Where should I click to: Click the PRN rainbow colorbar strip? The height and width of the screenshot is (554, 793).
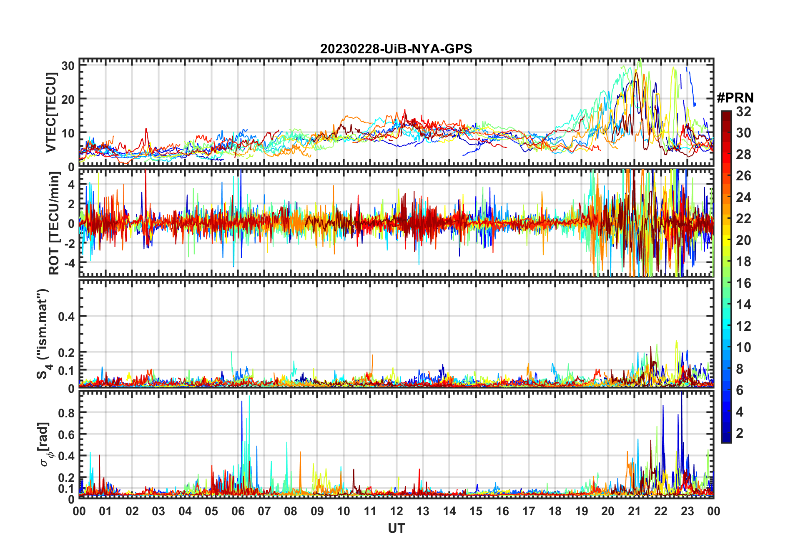tap(726, 277)
